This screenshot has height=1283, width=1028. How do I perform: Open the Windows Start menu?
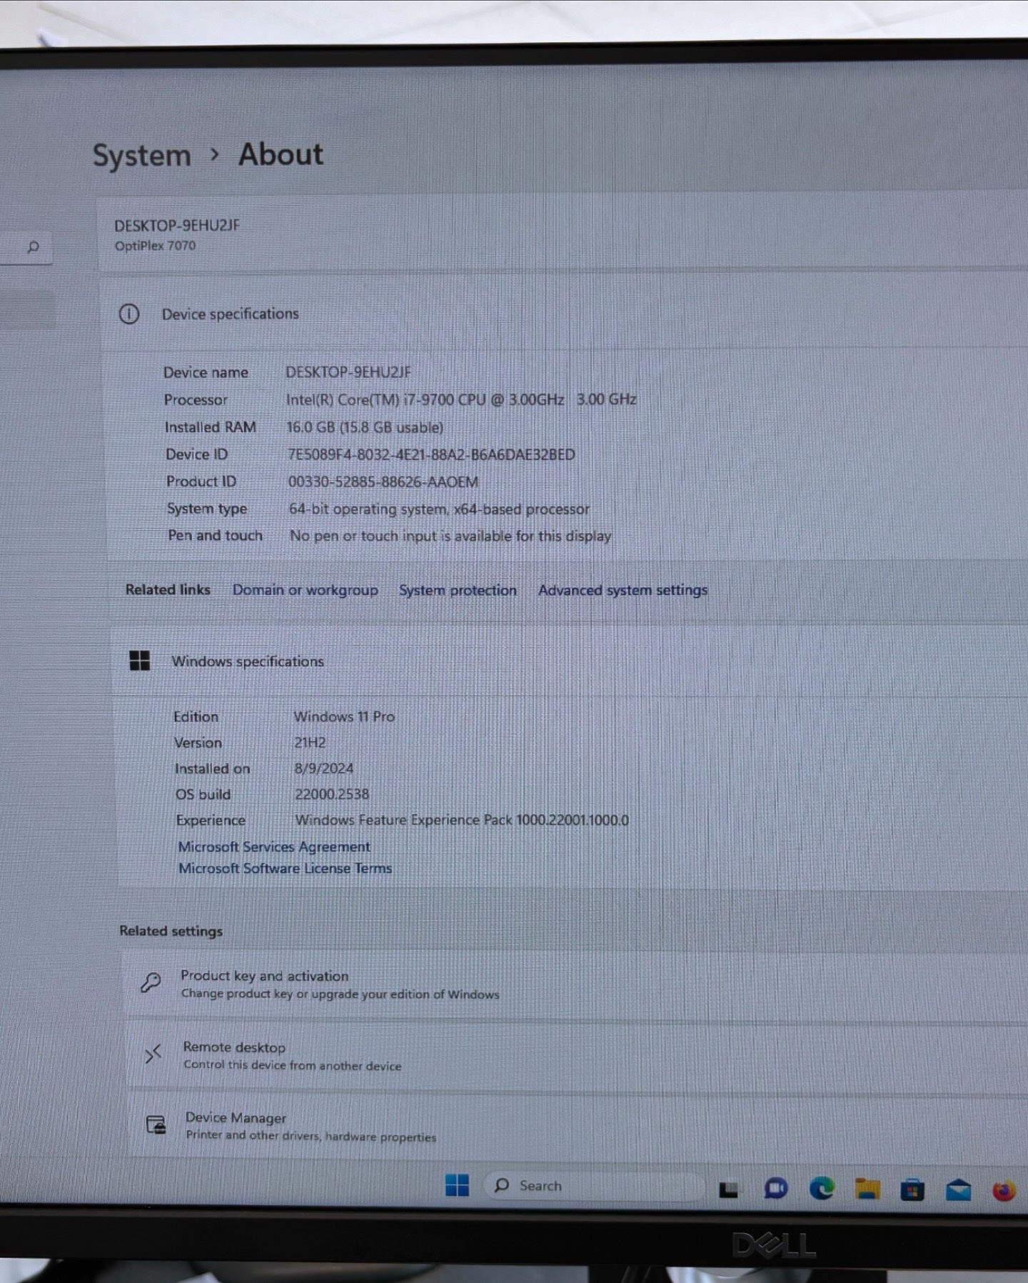point(457,1185)
